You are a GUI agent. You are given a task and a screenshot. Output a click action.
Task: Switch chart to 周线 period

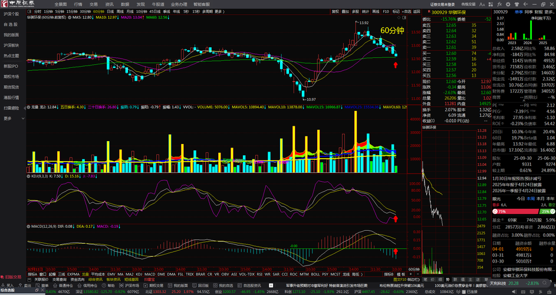coord(120,11)
